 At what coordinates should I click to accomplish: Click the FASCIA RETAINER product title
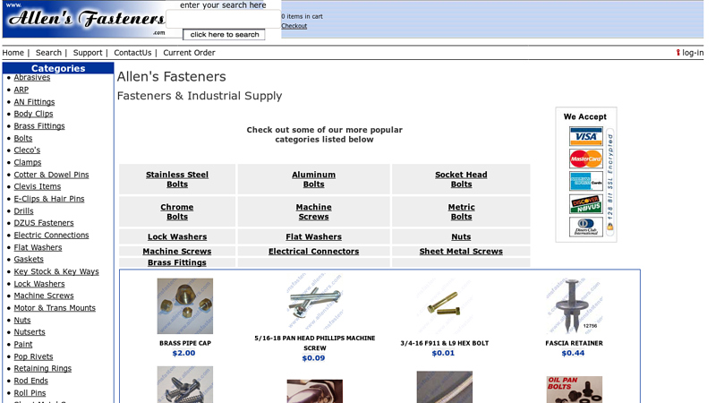click(x=574, y=343)
